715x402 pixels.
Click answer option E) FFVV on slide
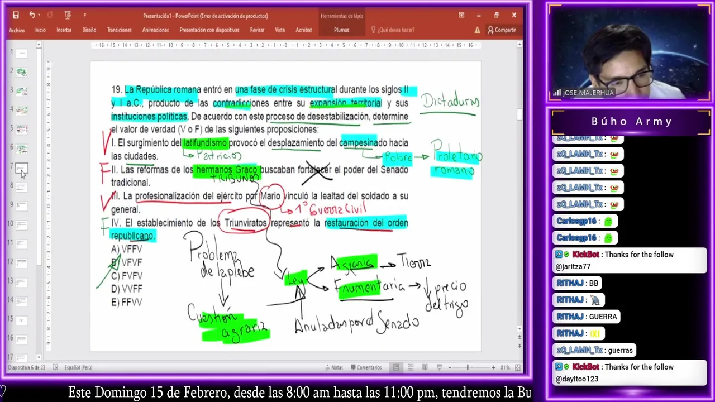click(127, 302)
